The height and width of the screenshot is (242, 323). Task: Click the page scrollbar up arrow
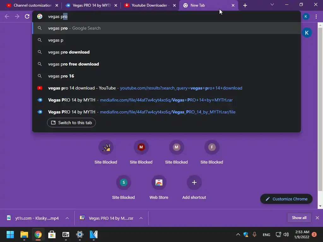(320, 25)
